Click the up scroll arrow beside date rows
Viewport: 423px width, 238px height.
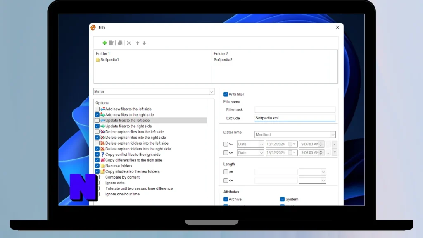(x=335, y=145)
